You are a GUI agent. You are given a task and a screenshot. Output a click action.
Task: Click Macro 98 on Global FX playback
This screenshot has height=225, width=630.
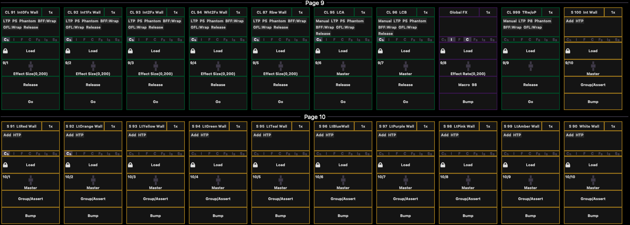pyautogui.click(x=468, y=85)
